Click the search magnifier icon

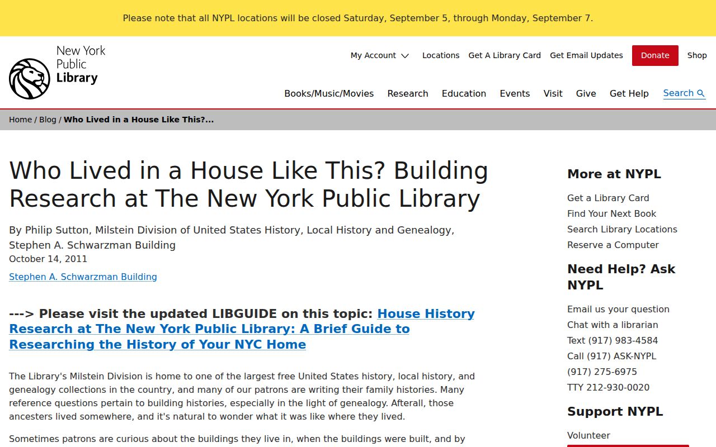point(701,93)
